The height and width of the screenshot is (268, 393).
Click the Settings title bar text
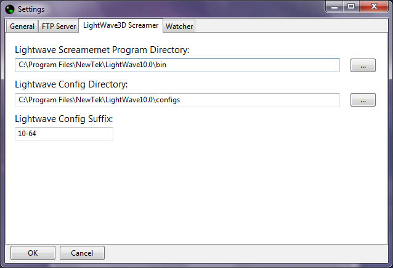point(31,9)
